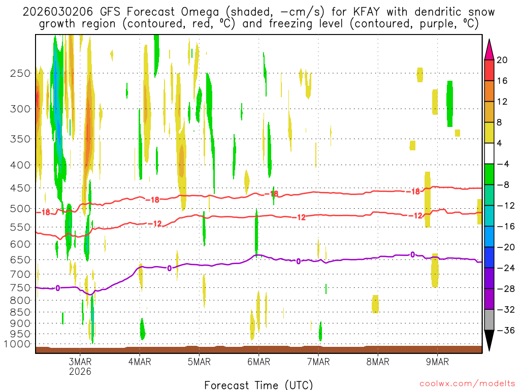The height and width of the screenshot is (390, 520).
Task: Click the brown ground surface strip along the chart bottom
Action: click(x=258, y=349)
